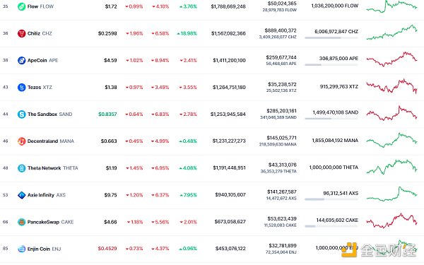Click the Theta Network logo icon
This screenshot has width=424, height=265.
[21, 168]
